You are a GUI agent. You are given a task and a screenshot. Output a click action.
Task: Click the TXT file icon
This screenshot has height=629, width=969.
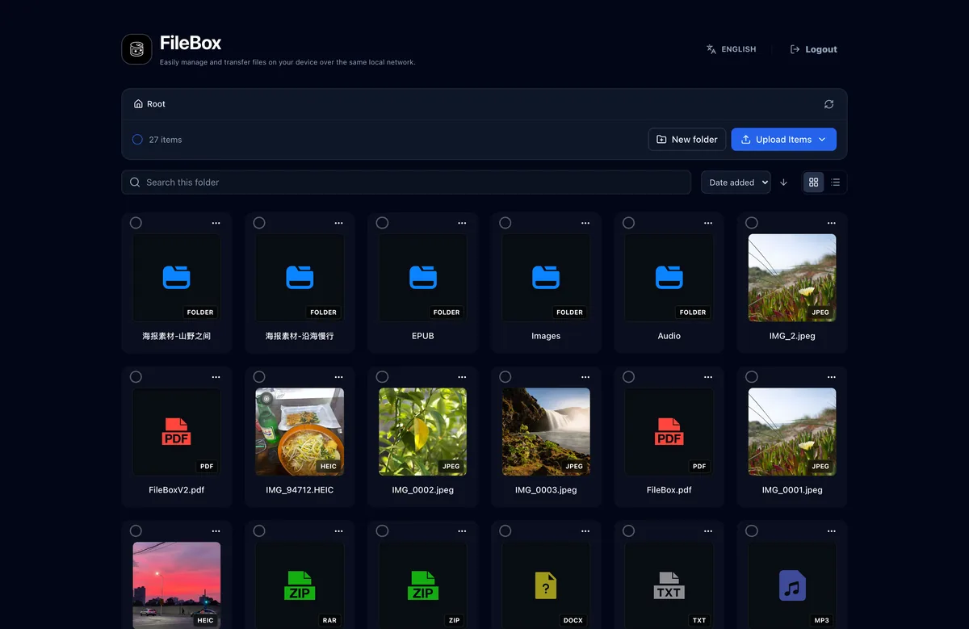(x=669, y=585)
